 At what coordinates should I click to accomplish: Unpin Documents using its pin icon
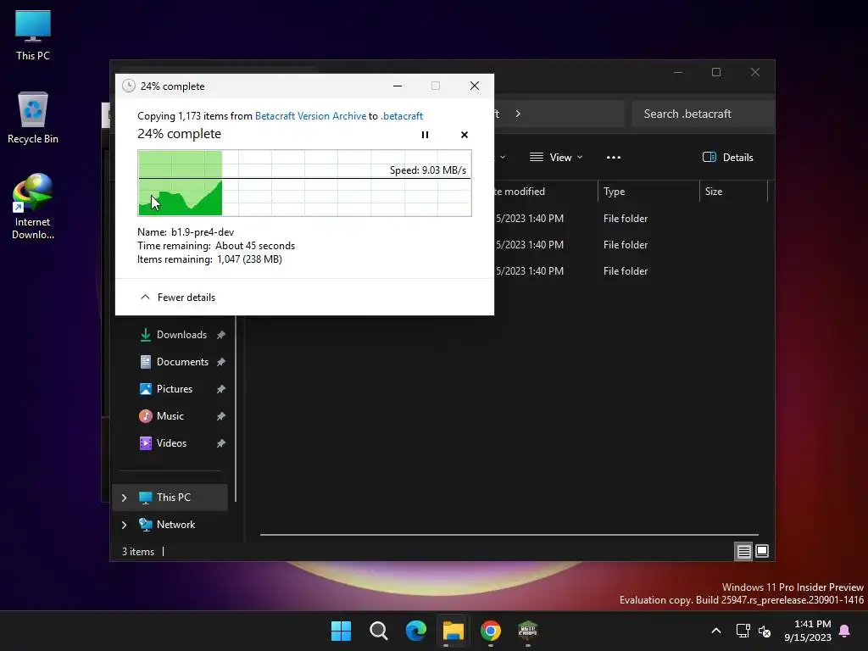point(221,362)
